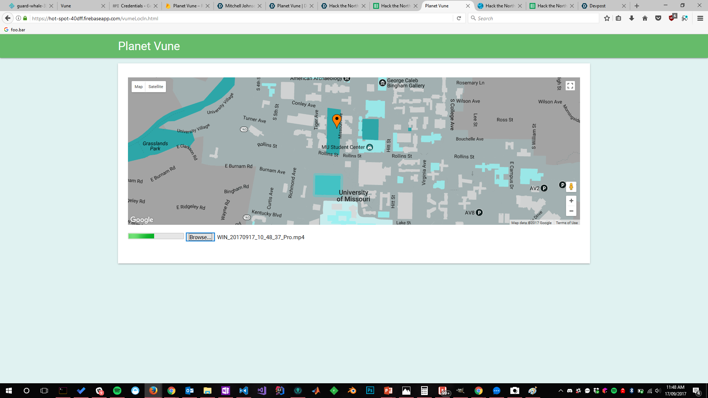Click Browse to choose a file
The image size is (708, 398).
(200, 237)
